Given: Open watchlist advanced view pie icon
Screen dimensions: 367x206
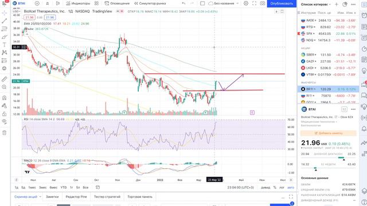Looking at the screenshot, I should tap(345, 5).
